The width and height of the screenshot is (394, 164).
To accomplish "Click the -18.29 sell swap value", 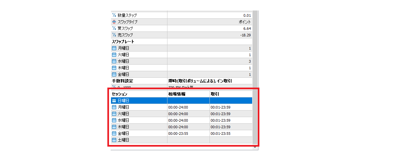I will tap(246, 35).
